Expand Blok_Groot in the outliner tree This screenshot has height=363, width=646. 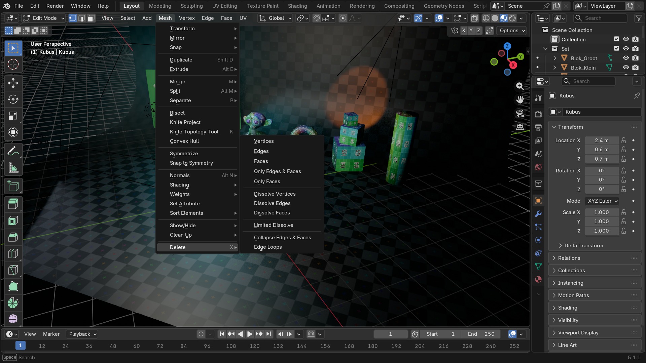point(554,58)
